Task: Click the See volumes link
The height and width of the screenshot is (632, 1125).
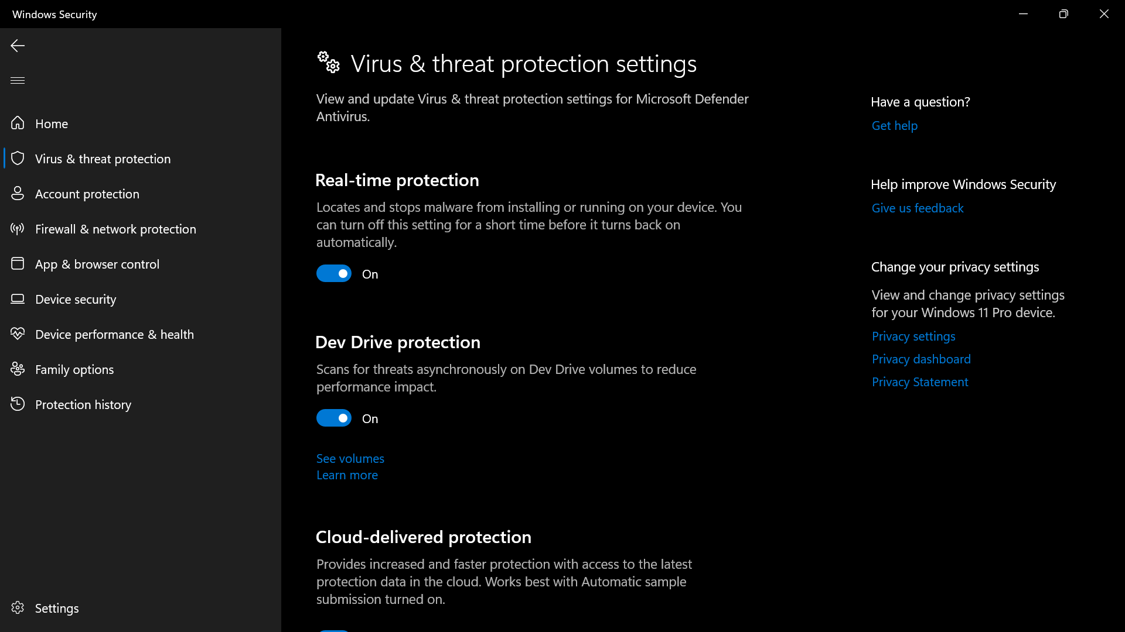Action: pyautogui.click(x=350, y=458)
